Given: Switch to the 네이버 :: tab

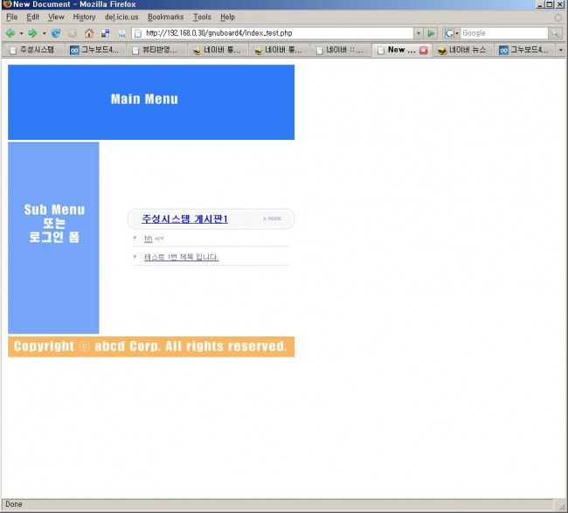Looking at the screenshot, I should 341,50.
